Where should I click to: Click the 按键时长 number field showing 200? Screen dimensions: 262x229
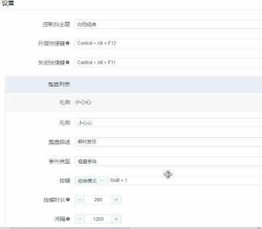coord(98,200)
